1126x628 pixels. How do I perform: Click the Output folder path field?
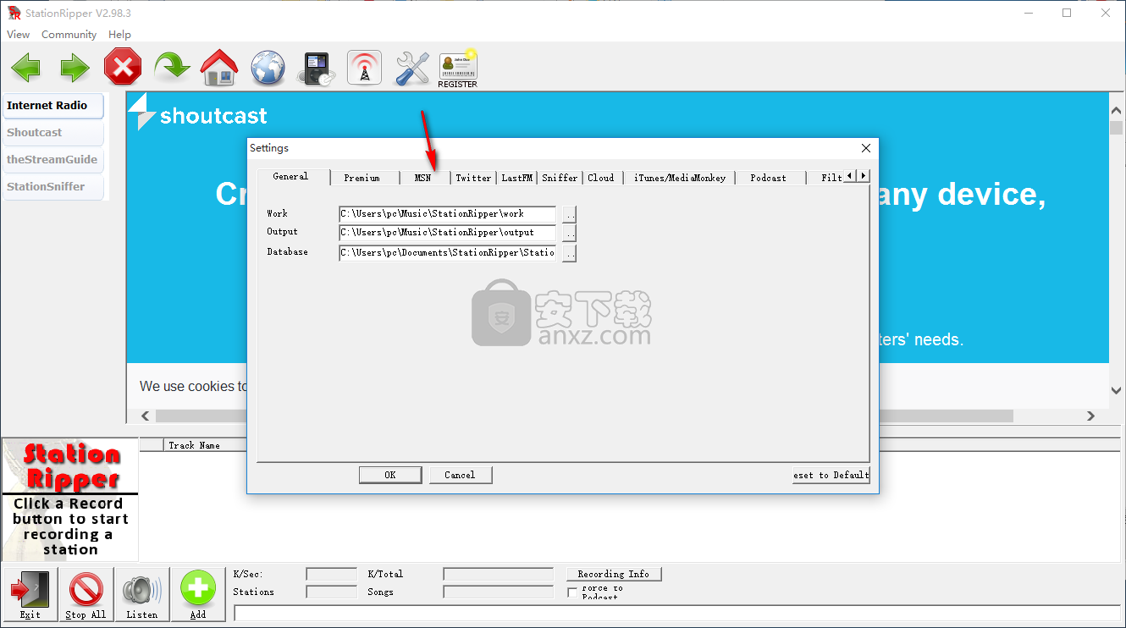point(448,233)
